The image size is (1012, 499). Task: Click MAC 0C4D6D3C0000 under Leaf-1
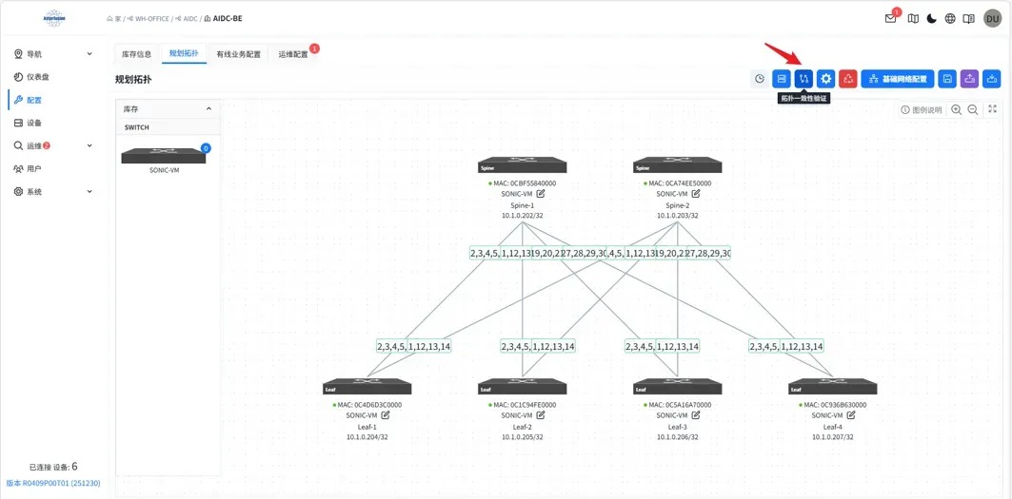[x=369, y=405]
